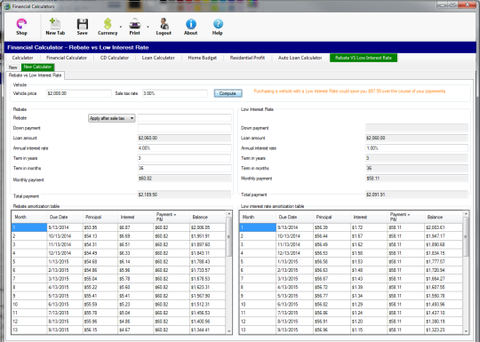Select Rebate table principal $55.04 cell
This screenshot has height=342, width=480.
point(100,279)
